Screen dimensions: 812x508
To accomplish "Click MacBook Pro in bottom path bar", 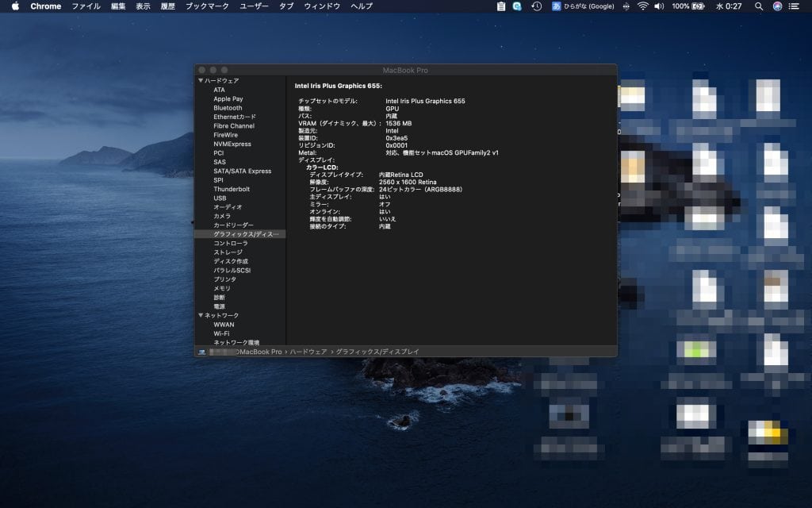I will point(261,352).
